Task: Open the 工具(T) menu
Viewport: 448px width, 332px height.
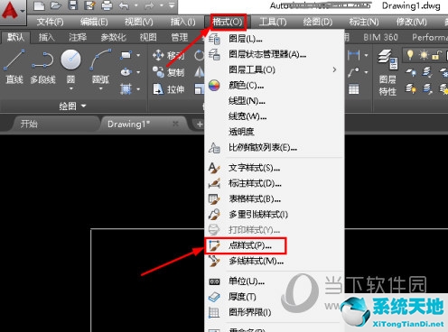Action: point(273,22)
